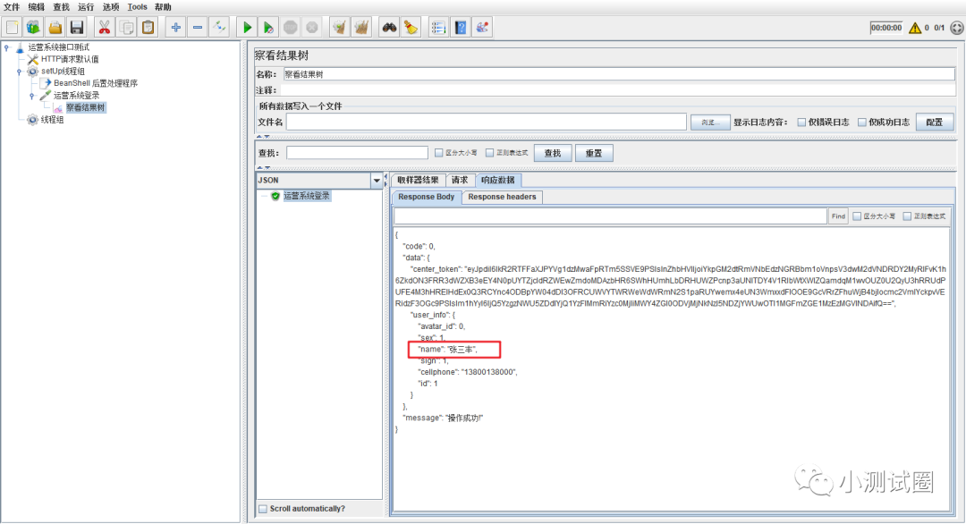This screenshot has height=524, width=966.
Task: Click the New test plan icon
Action: click(12, 27)
